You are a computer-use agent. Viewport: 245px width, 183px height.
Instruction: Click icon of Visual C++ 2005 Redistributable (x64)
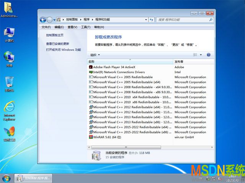(91, 82)
